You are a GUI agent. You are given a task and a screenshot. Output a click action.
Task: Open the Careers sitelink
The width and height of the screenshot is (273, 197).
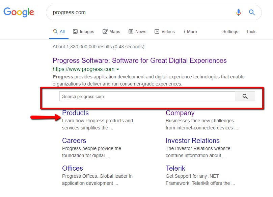click(x=74, y=141)
